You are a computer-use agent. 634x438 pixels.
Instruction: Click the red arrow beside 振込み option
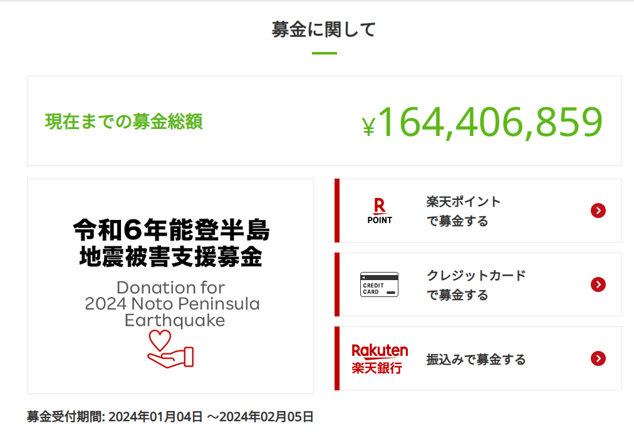click(598, 358)
